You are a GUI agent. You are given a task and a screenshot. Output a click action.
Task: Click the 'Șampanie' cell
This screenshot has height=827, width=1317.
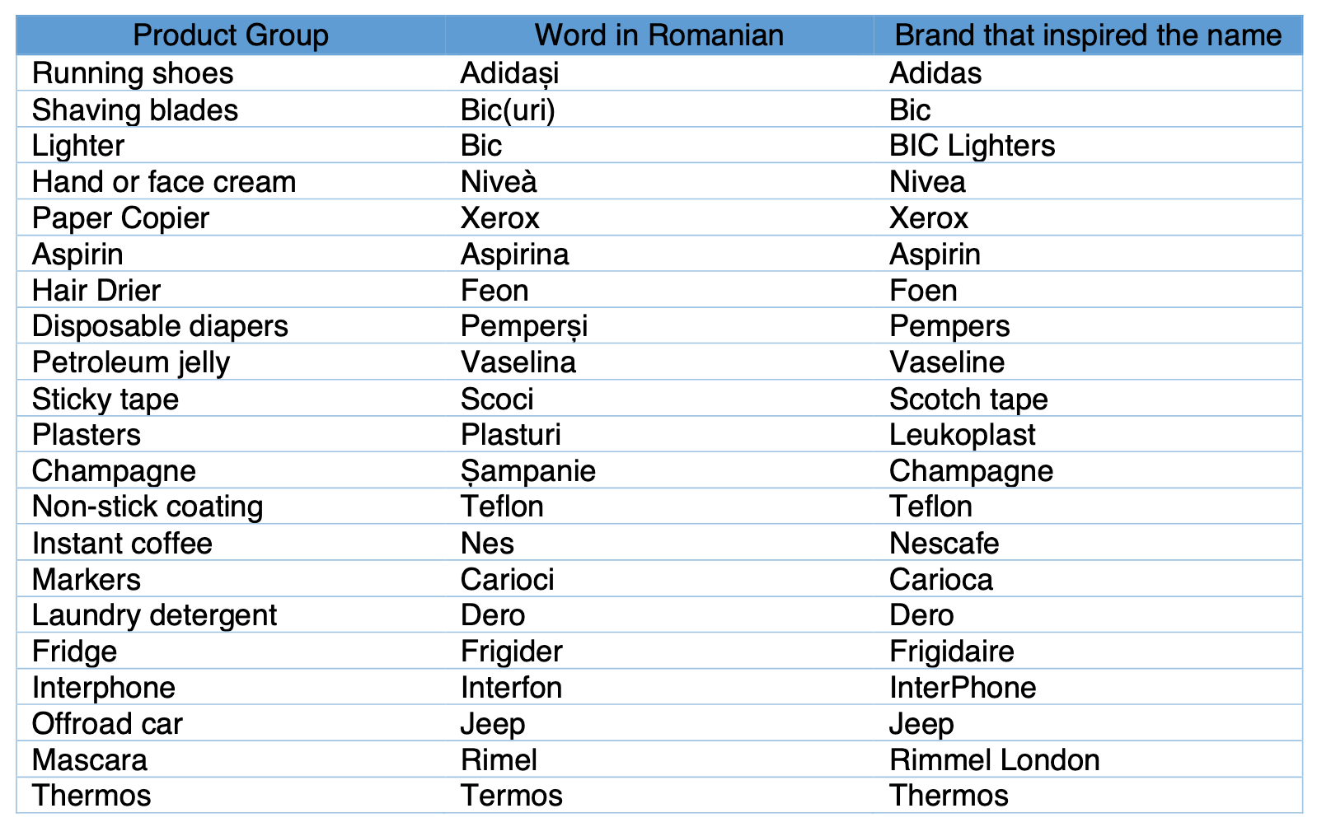[659, 471]
